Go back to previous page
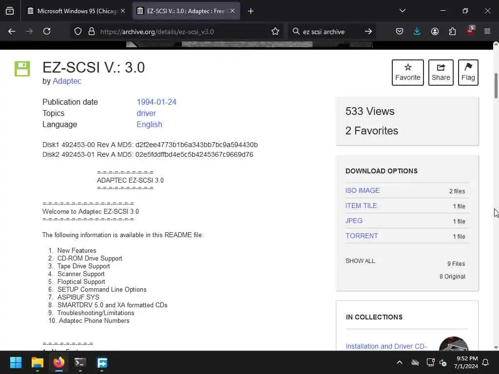Screen dimensions: 499x374 coord(12,31)
